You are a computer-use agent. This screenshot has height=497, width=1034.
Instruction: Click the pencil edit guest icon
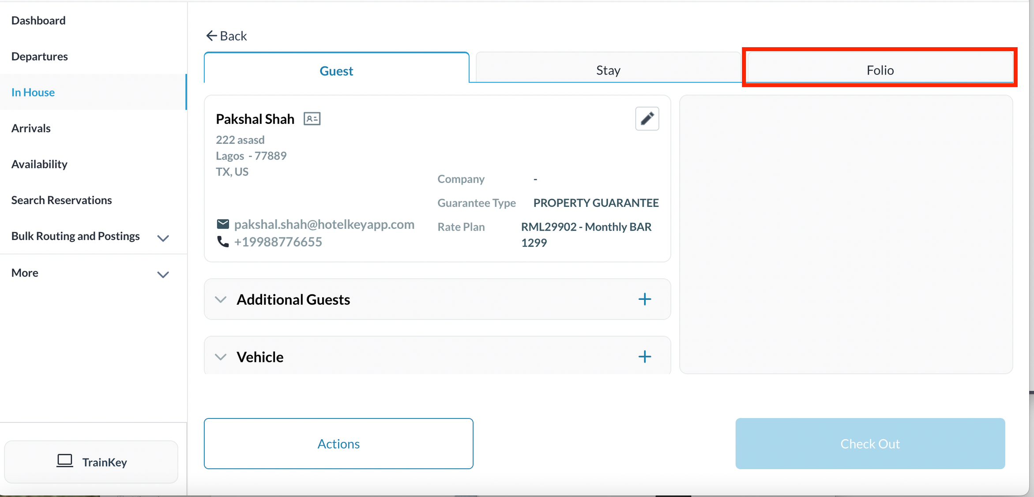pyautogui.click(x=647, y=119)
